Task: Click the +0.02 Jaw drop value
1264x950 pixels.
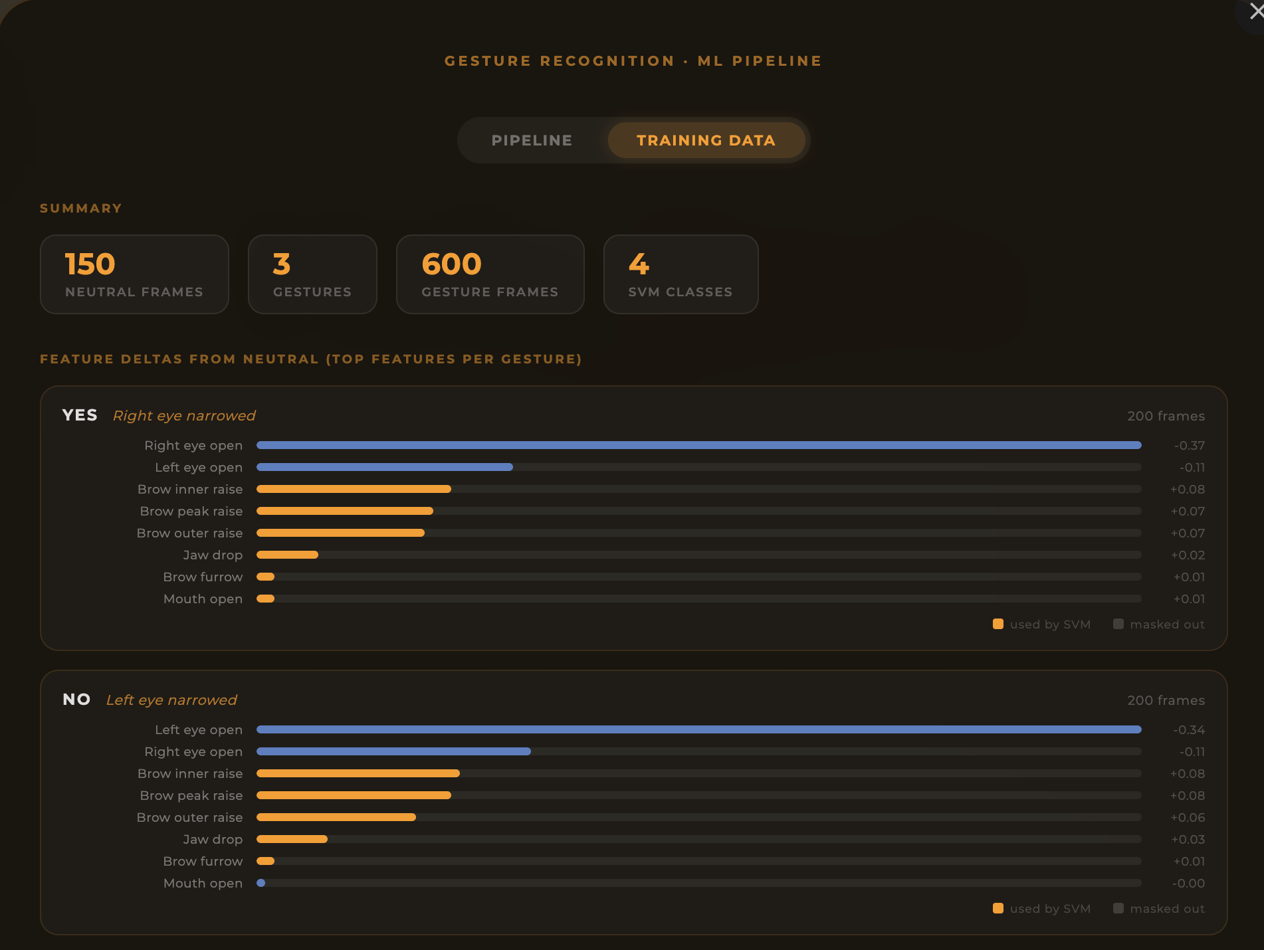Action: point(1188,555)
